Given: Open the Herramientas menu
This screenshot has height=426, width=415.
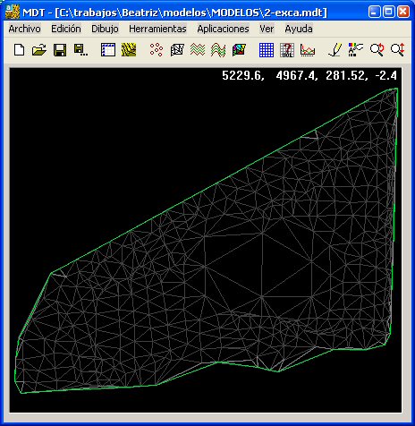Looking at the screenshot, I should coord(157,29).
